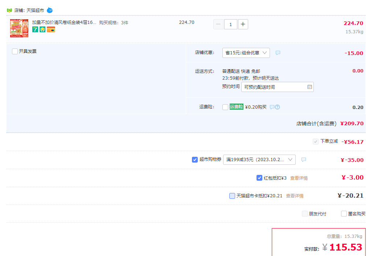The width and height of the screenshot is (369, 256).
Task: Click the 可预约配送时间 delivery time field
Action: tap(278, 87)
